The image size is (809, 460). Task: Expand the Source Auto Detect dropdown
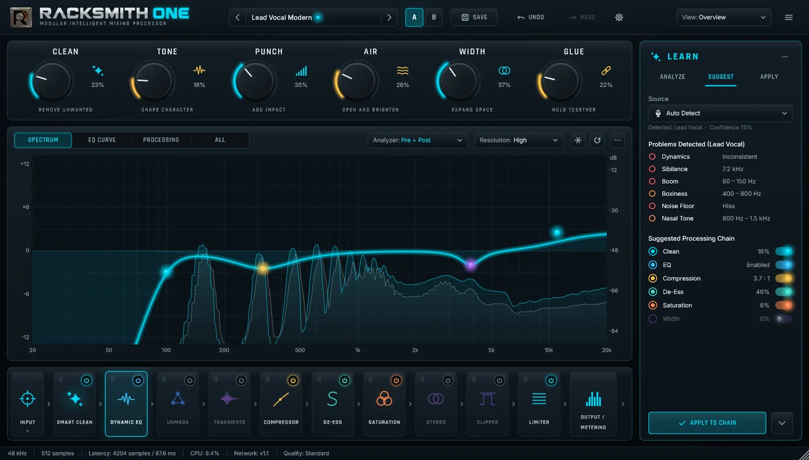(721, 113)
